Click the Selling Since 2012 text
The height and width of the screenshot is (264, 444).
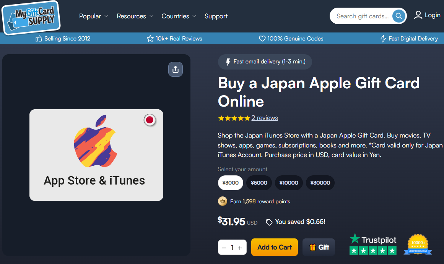tap(67, 39)
